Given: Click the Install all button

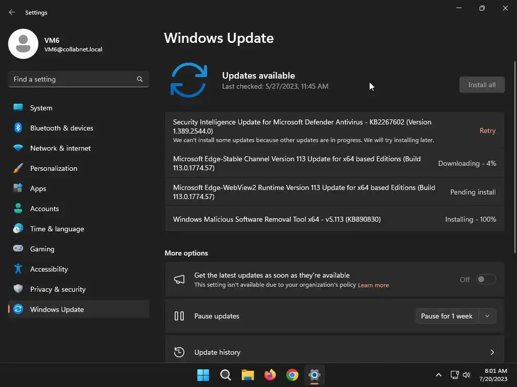Looking at the screenshot, I should tap(482, 85).
